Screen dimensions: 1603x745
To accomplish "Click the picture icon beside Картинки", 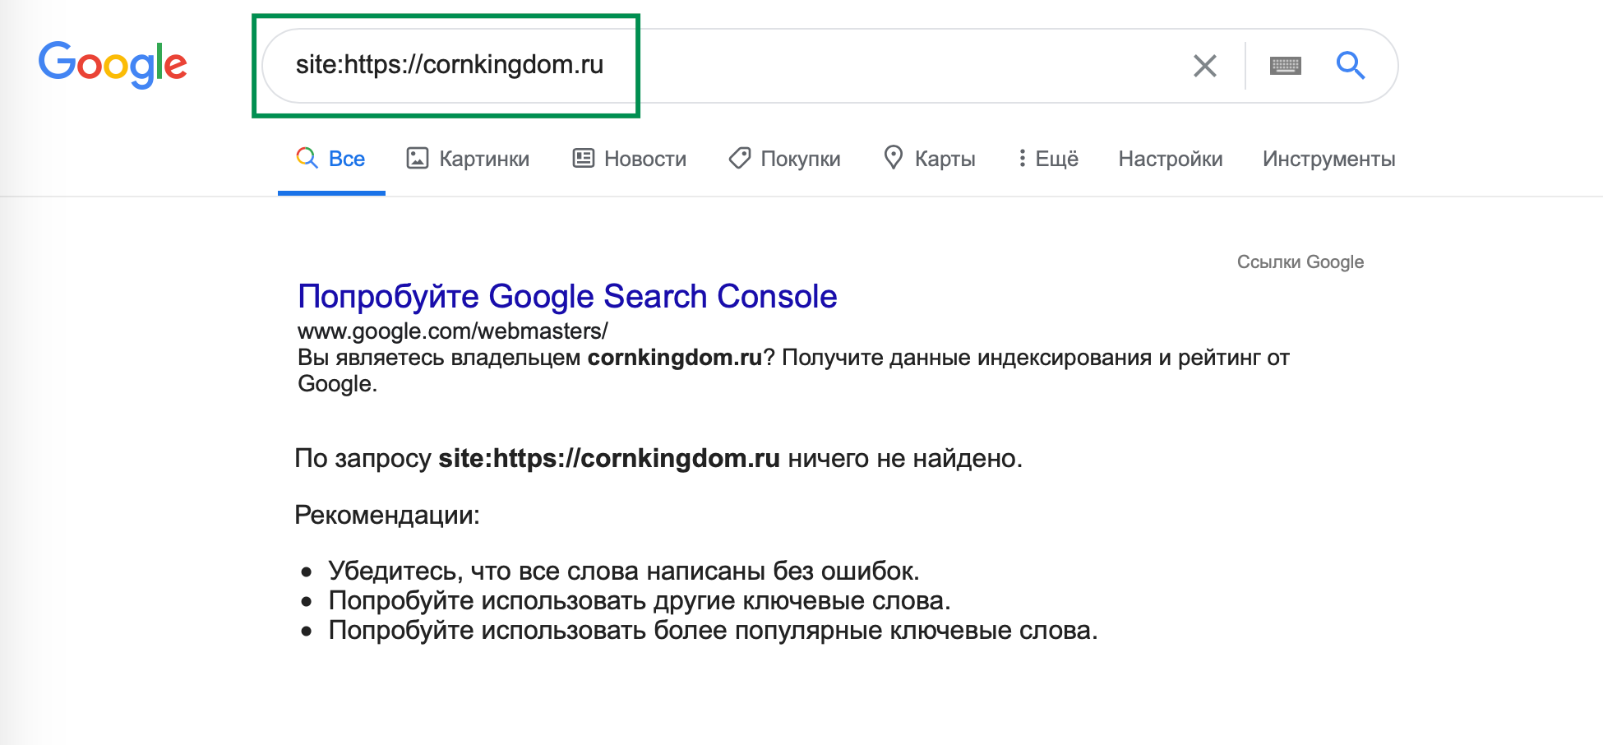I will 418,158.
